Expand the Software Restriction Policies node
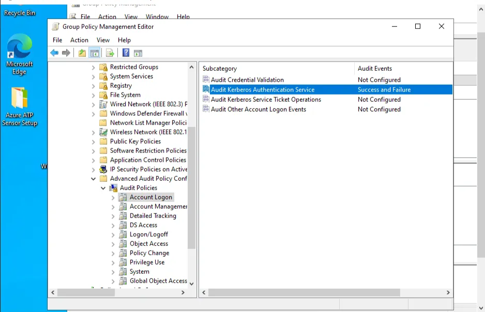This screenshot has width=485, height=312. [94, 151]
